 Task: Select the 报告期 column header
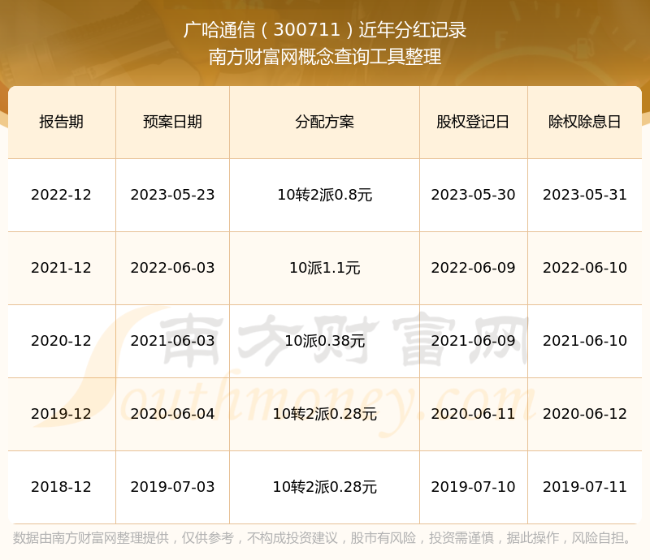62,122
